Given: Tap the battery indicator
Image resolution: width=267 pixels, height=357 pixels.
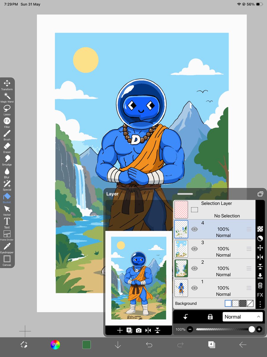Looking at the screenshot, I should 259,4.
